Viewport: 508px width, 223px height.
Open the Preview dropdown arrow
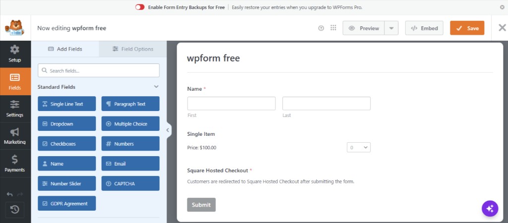[391, 28]
